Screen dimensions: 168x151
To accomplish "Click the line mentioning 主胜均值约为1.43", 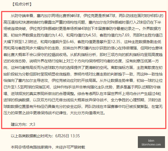I will click(83, 35).
